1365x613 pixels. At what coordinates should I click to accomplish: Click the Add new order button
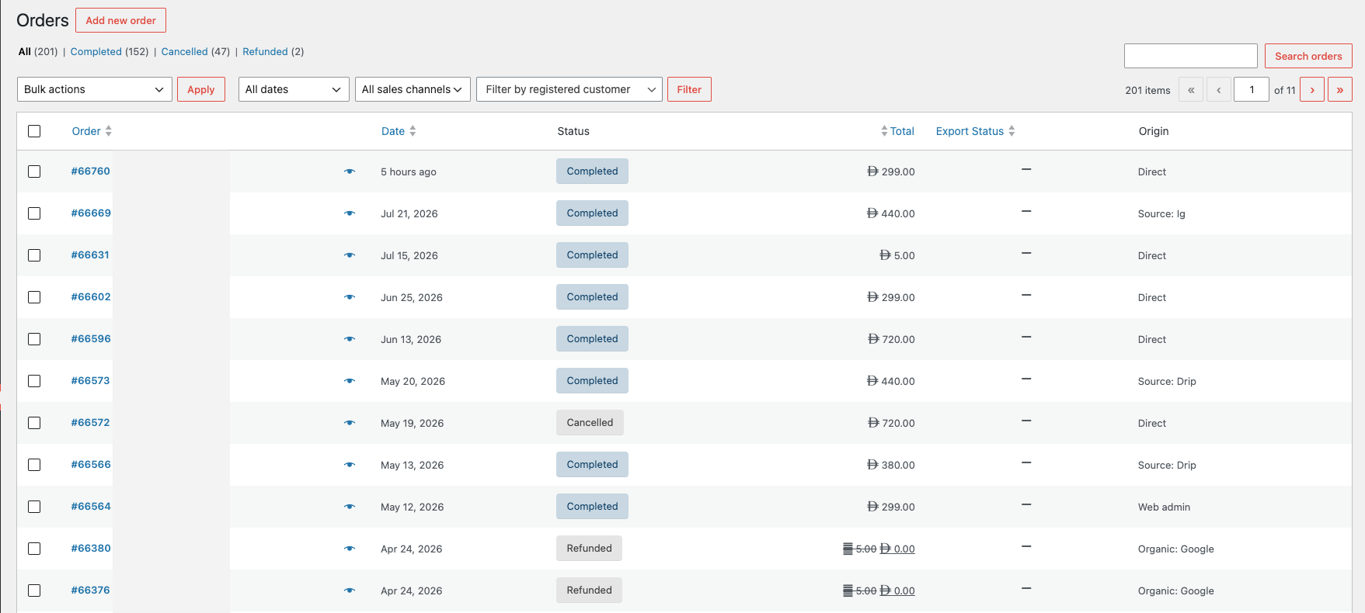(x=120, y=20)
